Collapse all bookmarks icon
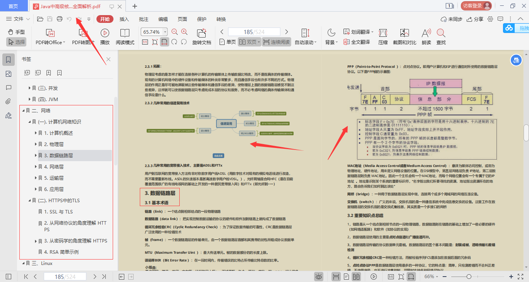 [38, 72]
